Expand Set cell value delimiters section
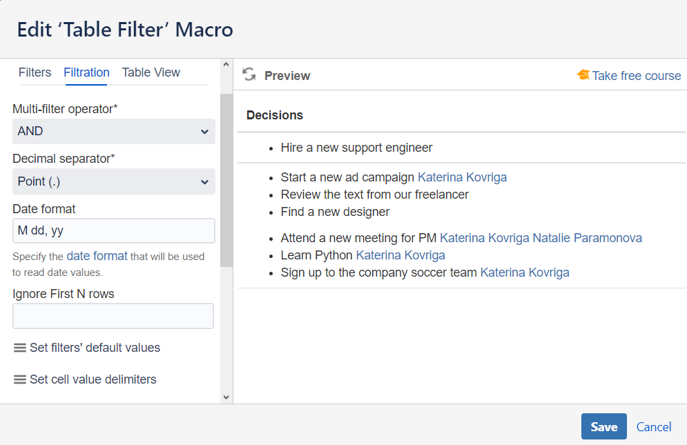Viewport: 687px width, 445px height. [x=93, y=379]
